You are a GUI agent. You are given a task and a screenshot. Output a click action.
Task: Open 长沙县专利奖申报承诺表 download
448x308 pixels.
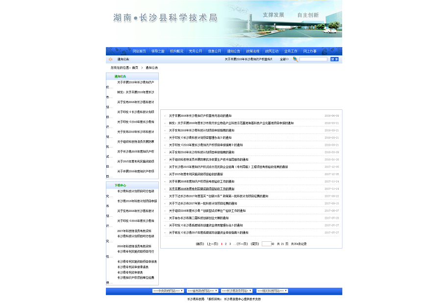[133, 267]
